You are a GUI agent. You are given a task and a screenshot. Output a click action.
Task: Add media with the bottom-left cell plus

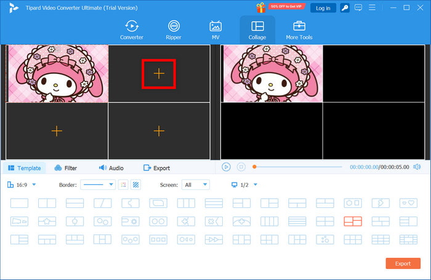click(57, 131)
